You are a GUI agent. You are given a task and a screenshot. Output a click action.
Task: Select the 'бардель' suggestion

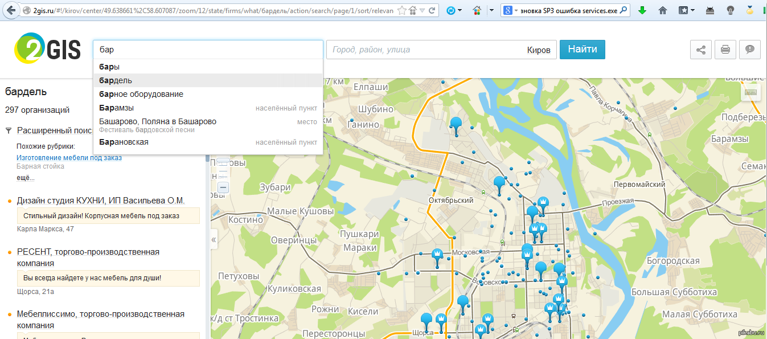(x=208, y=80)
